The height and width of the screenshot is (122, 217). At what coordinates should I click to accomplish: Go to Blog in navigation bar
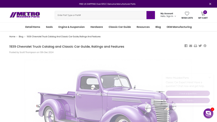158,27
